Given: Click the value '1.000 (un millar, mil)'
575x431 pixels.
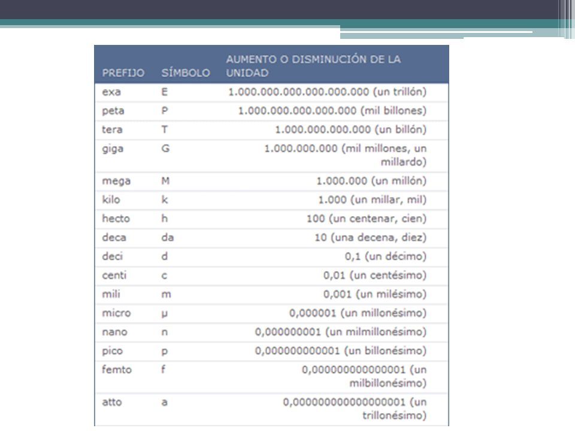Looking at the screenshot, I should click(x=372, y=200).
